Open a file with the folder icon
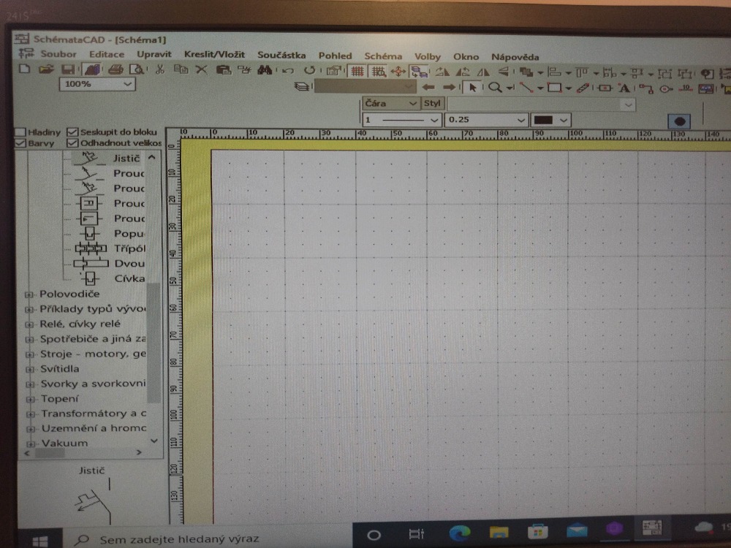 (45, 69)
